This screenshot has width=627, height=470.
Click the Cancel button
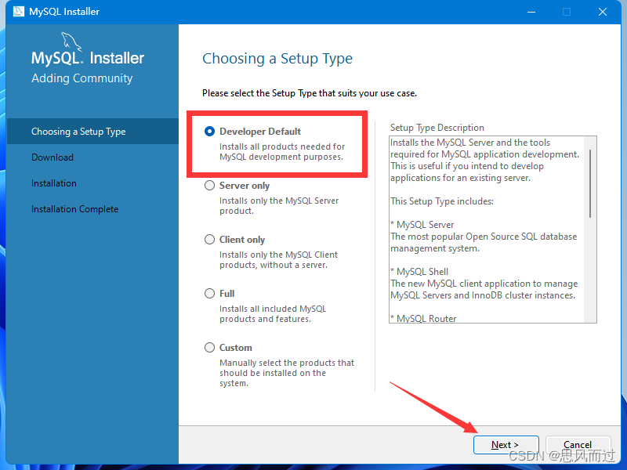tap(578, 445)
